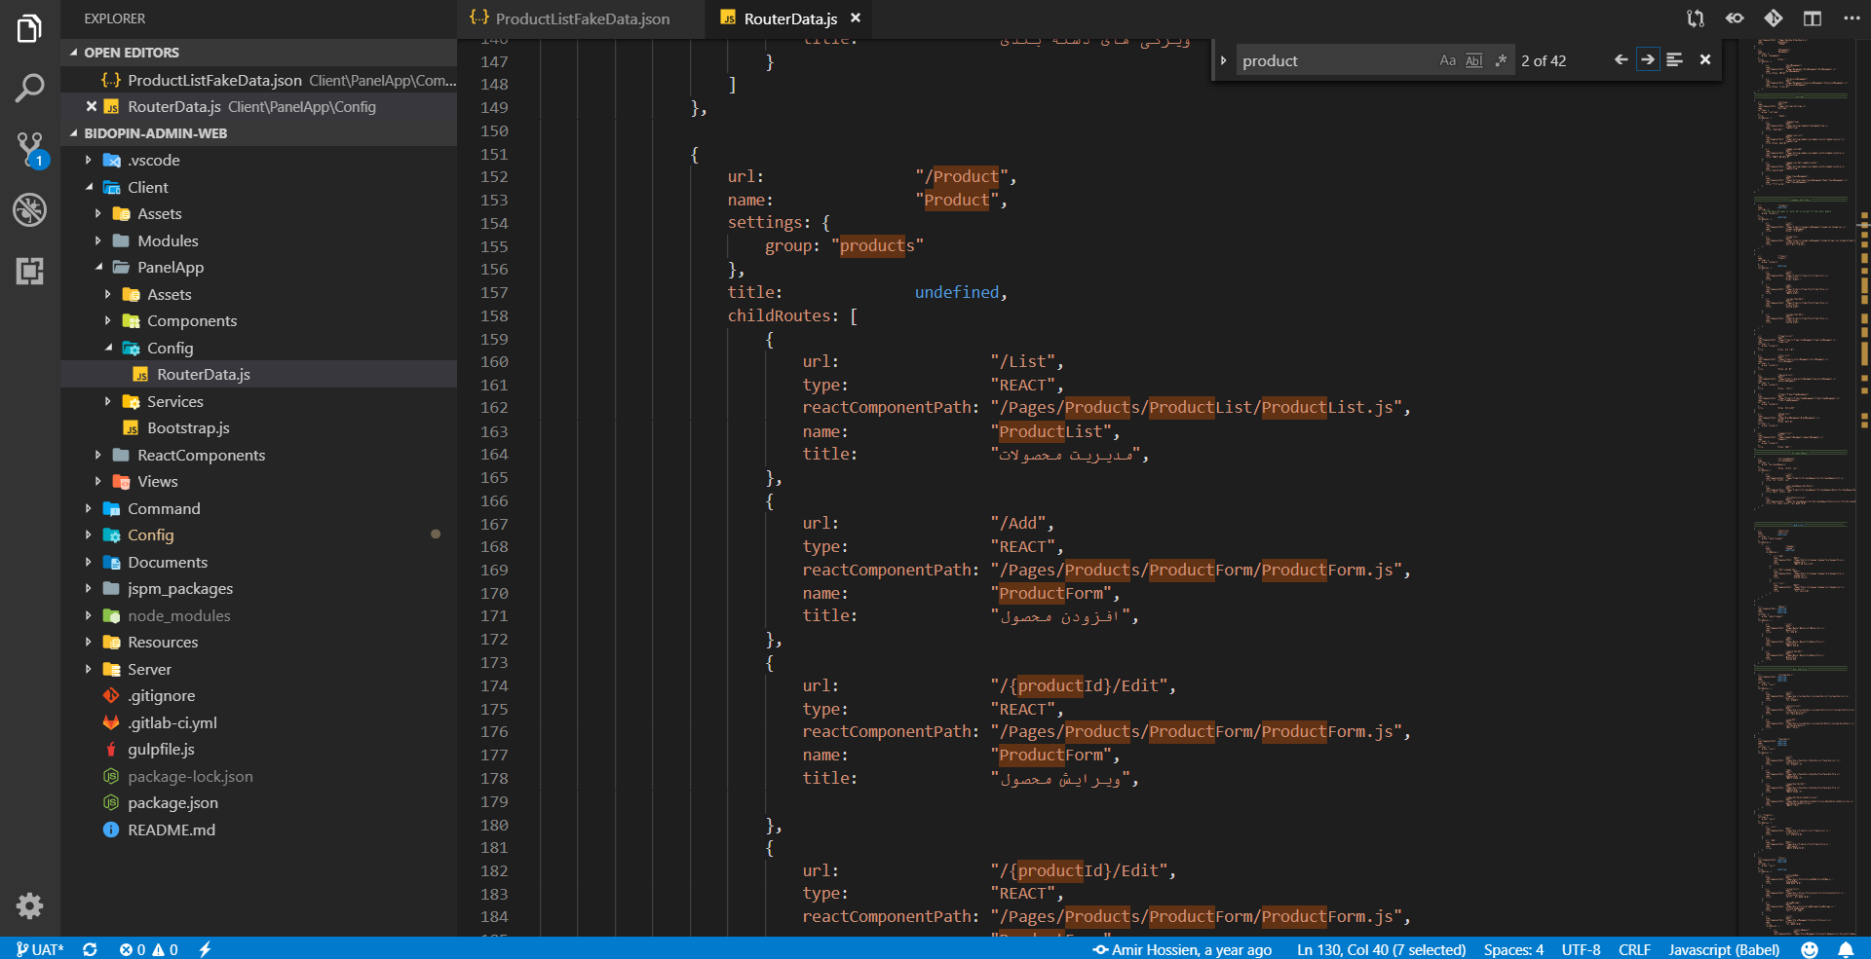
Task: Toggle Match Whole Word in the find widget
Action: click(x=1472, y=59)
